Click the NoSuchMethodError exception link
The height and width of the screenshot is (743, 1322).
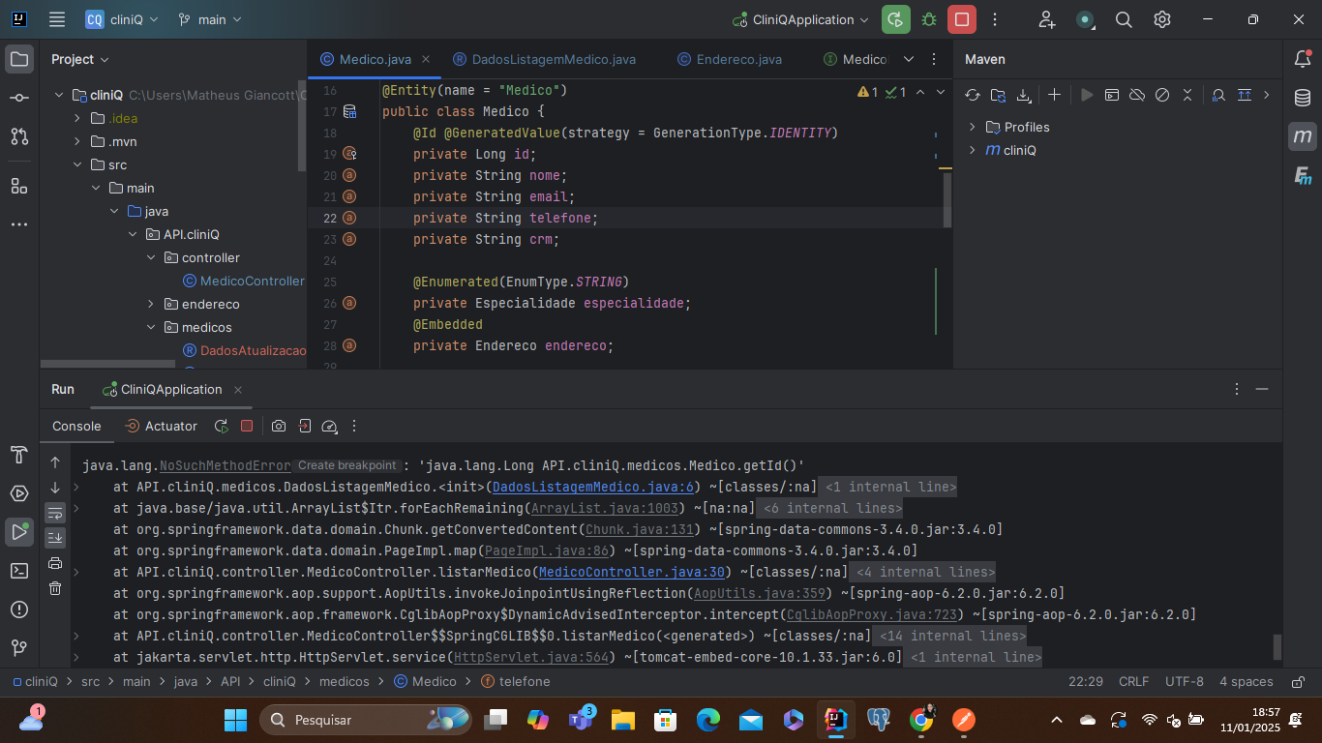225,465
